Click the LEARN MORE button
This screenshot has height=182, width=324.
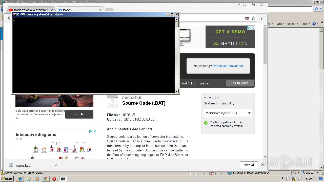tap(240, 83)
